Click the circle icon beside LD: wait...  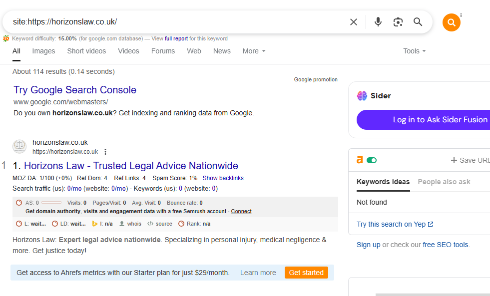click(x=55, y=224)
